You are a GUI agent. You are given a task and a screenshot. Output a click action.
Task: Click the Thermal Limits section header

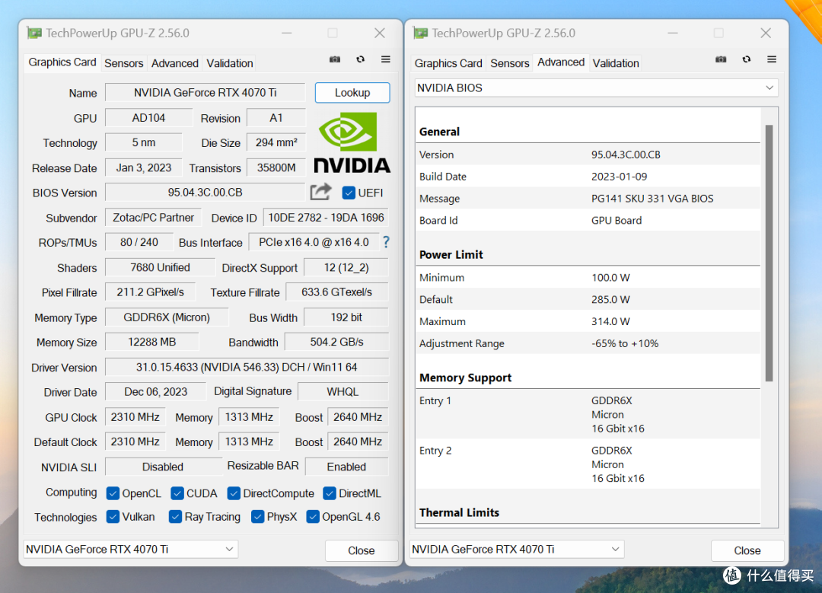(459, 513)
